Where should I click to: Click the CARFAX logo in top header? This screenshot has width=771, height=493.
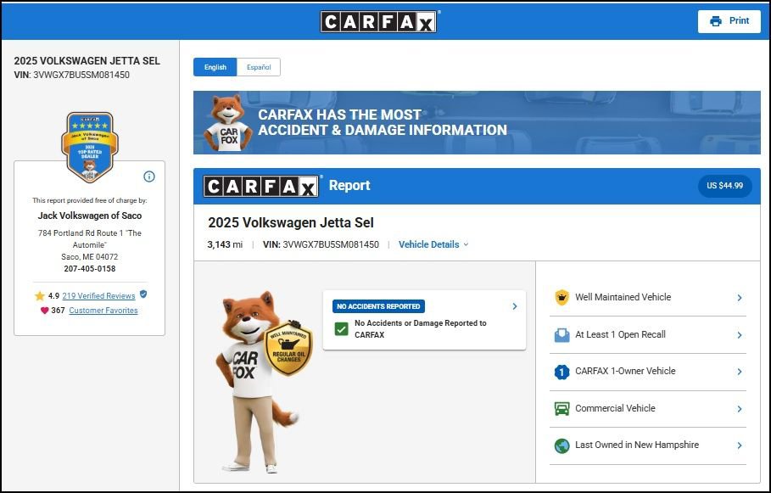point(378,22)
